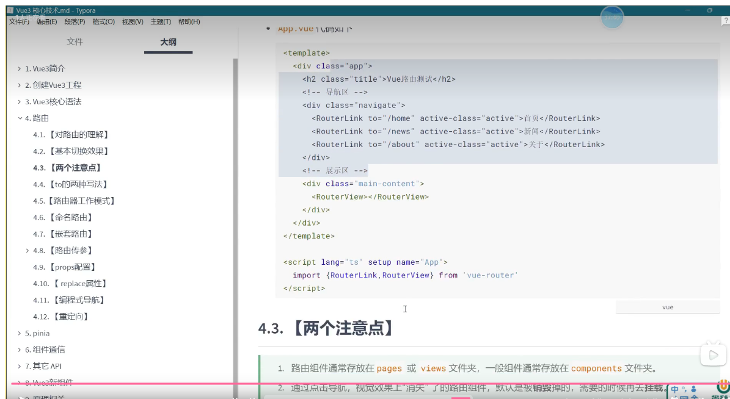Screen dimensions: 730x399
Task: Click the 'pages' inline code word
Action: pyautogui.click(x=389, y=368)
